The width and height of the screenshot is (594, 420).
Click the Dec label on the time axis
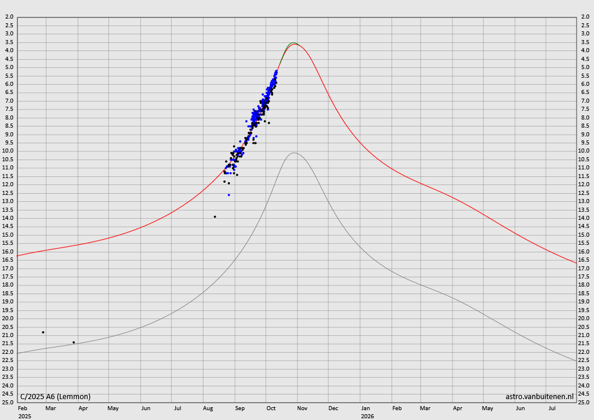click(x=334, y=408)
